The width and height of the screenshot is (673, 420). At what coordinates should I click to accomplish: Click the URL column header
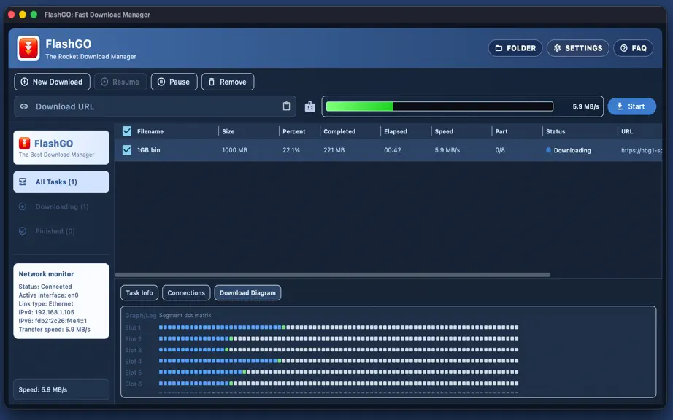click(x=627, y=131)
